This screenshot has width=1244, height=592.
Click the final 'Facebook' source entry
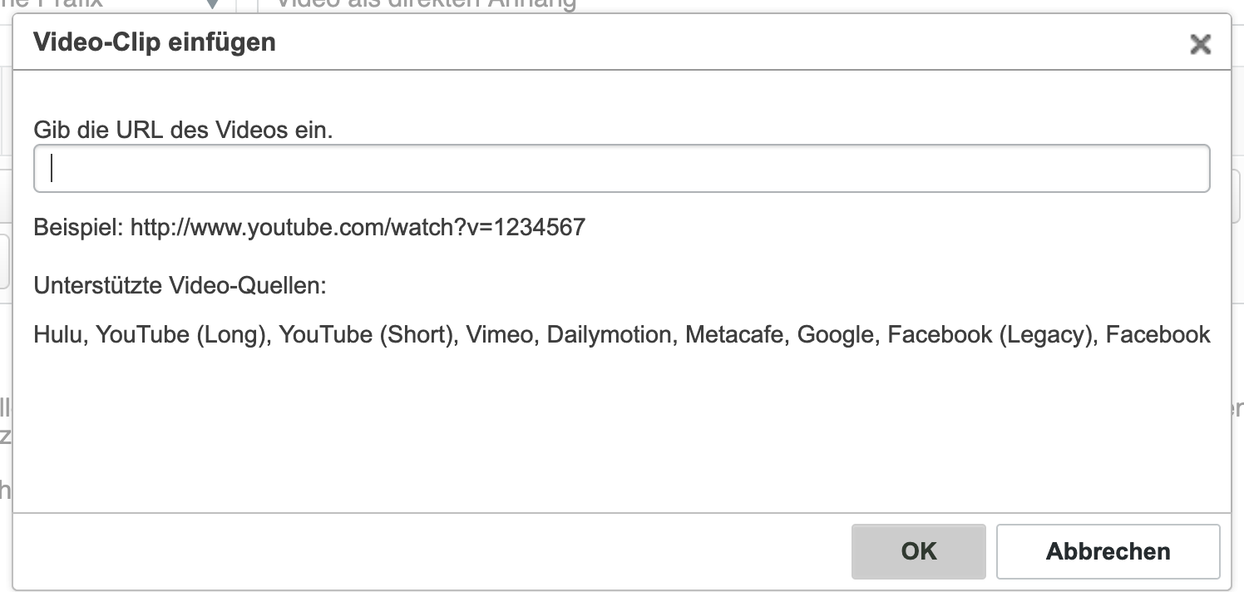[1158, 335]
